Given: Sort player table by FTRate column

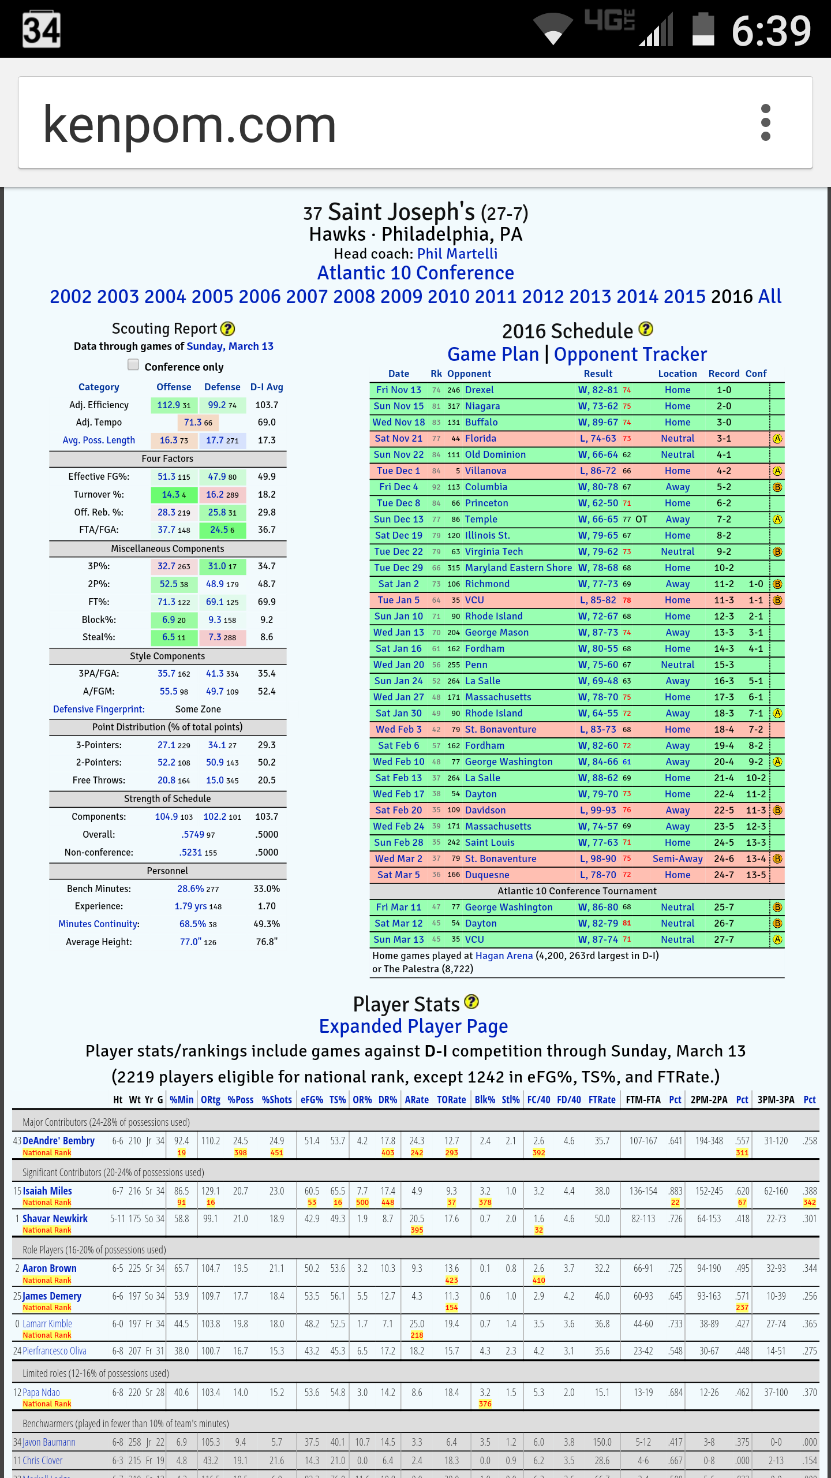Looking at the screenshot, I should pyautogui.click(x=602, y=1100).
